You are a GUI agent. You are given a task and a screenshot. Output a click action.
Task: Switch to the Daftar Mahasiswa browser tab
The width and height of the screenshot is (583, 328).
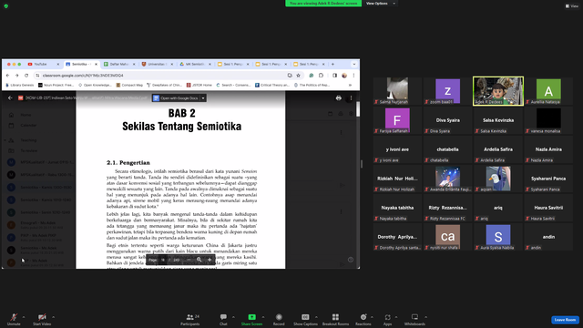pyautogui.click(x=119, y=64)
